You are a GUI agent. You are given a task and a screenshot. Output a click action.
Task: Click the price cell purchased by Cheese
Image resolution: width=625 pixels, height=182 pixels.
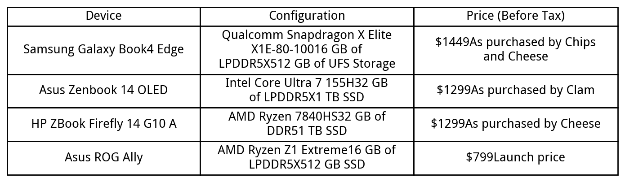[x=515, y=124]
